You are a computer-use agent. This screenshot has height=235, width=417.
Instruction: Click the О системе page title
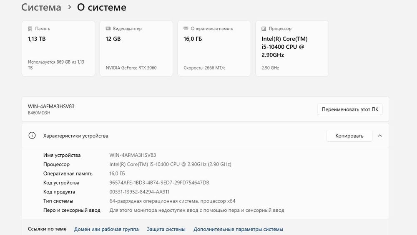click(102, 7)
